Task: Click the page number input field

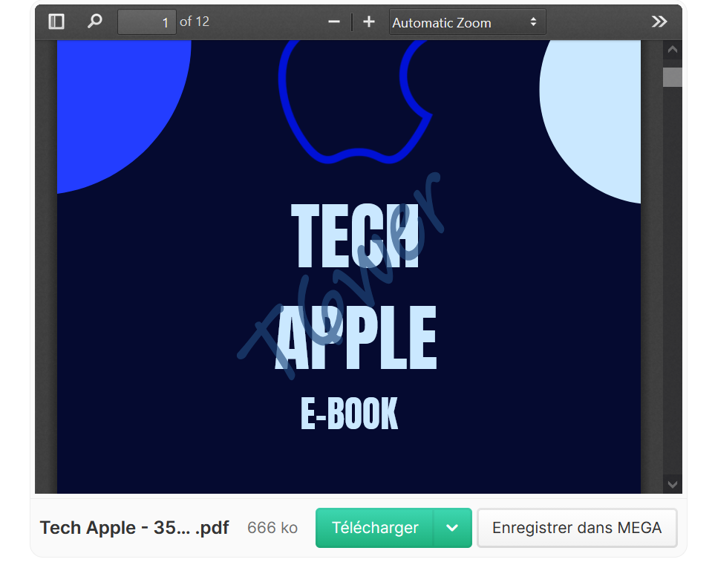Action: (147, 22)
